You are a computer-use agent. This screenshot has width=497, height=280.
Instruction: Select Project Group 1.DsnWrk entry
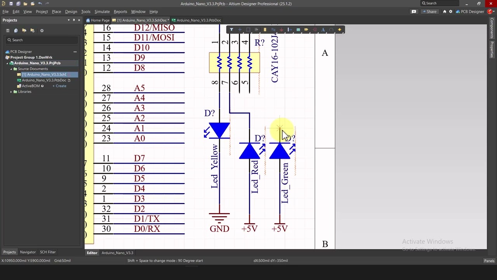point(31,57)
